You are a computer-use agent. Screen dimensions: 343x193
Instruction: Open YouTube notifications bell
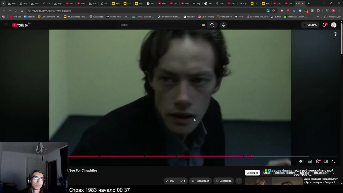[324, 25]
